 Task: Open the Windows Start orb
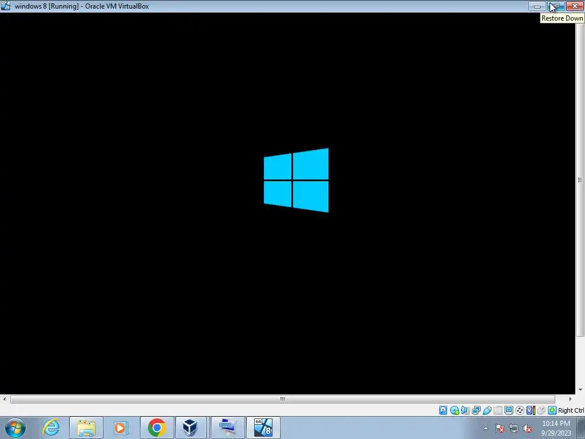coord(15,428)
